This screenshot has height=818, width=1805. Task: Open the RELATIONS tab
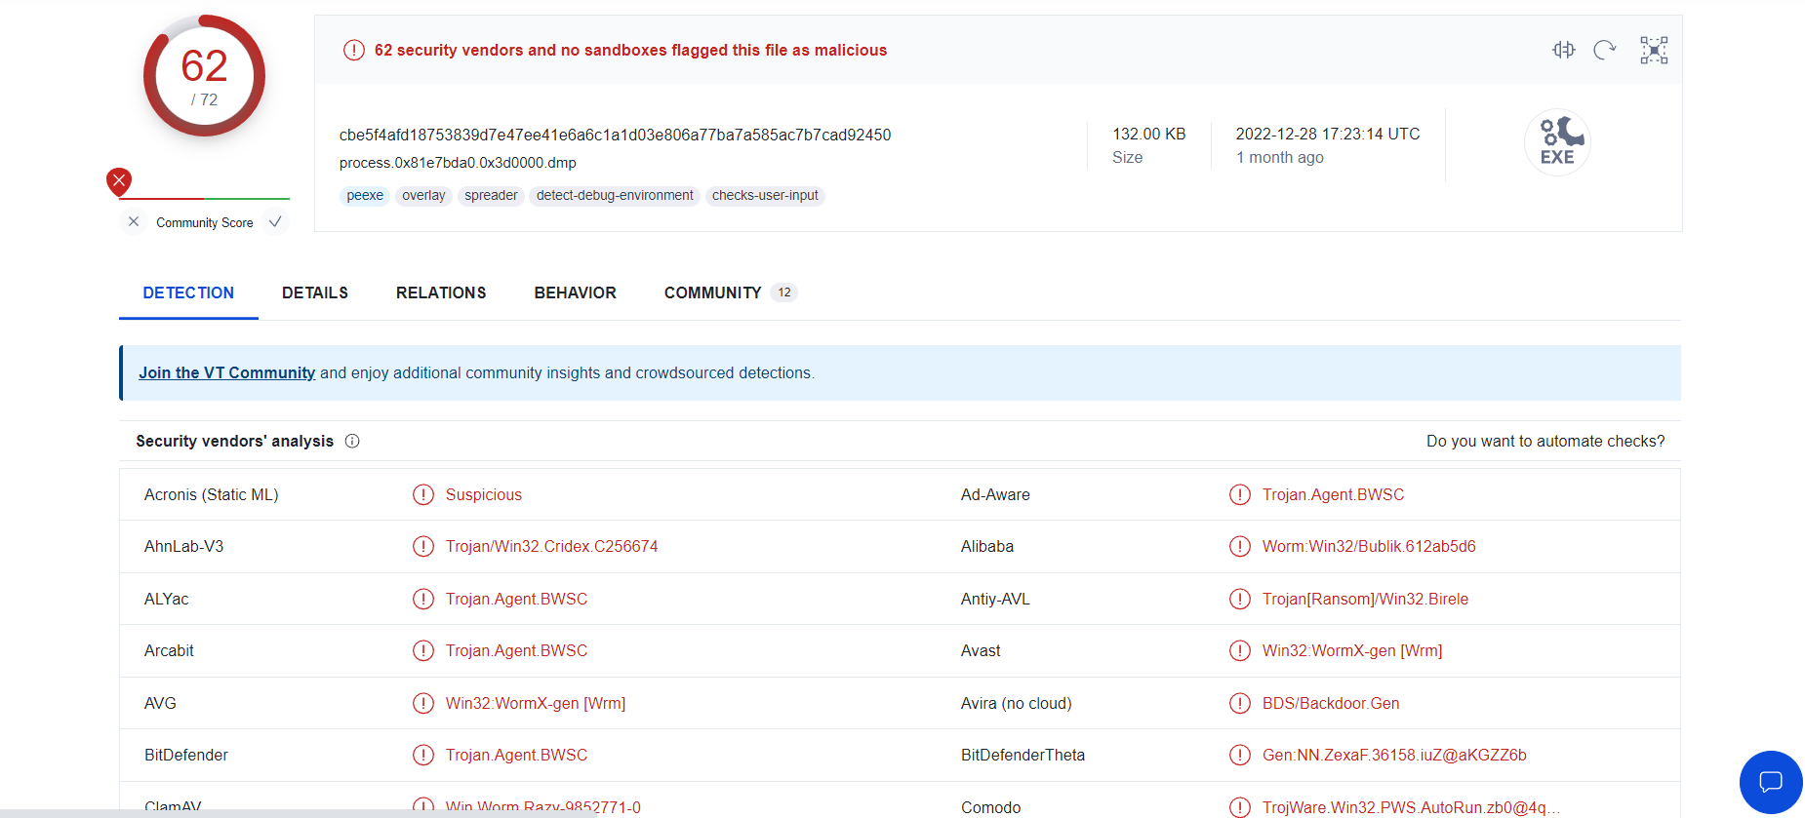(x=441, y=292)
